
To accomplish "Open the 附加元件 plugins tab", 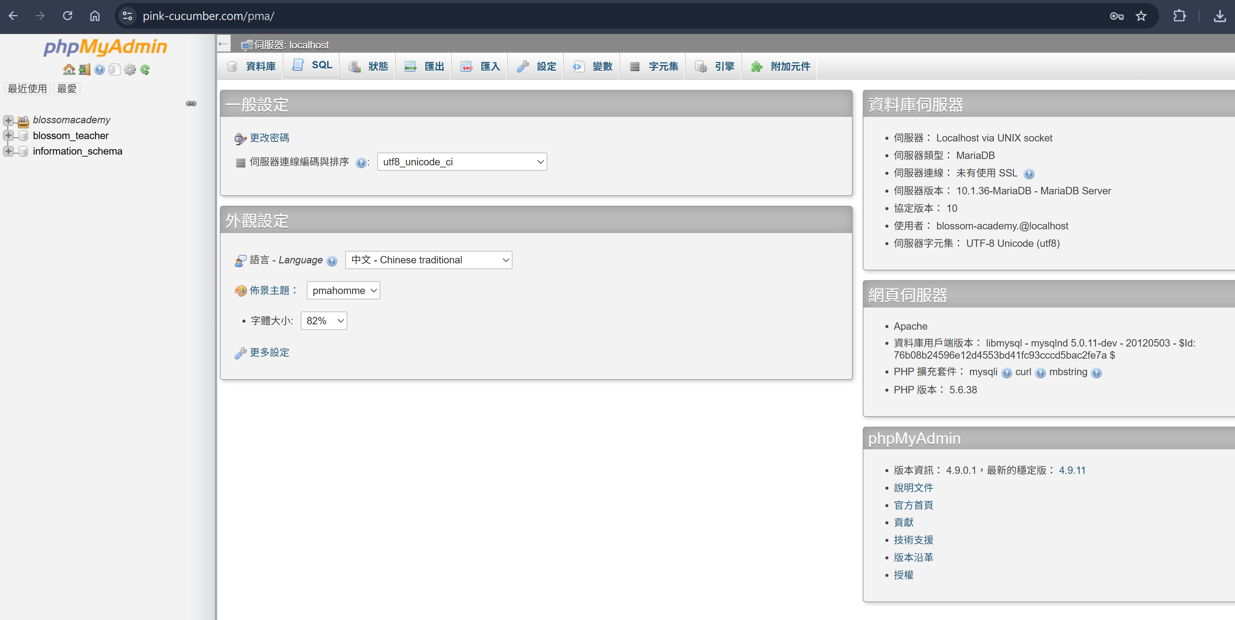I will 780,67.
